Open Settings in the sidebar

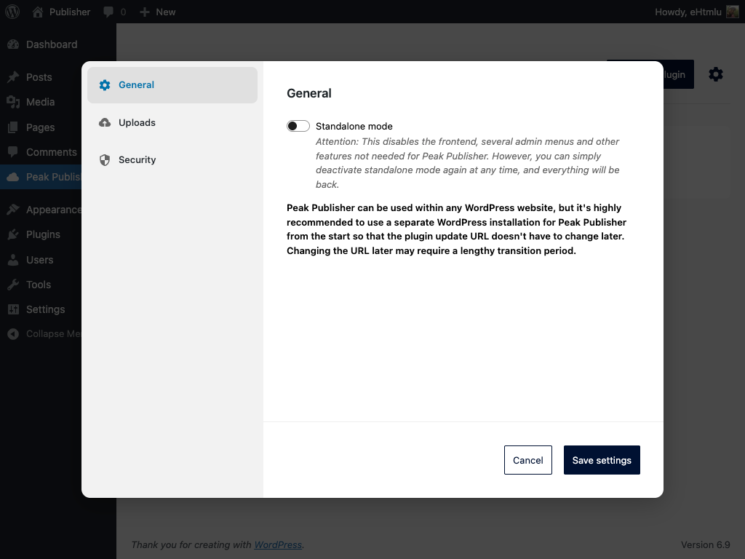(41, 309)
